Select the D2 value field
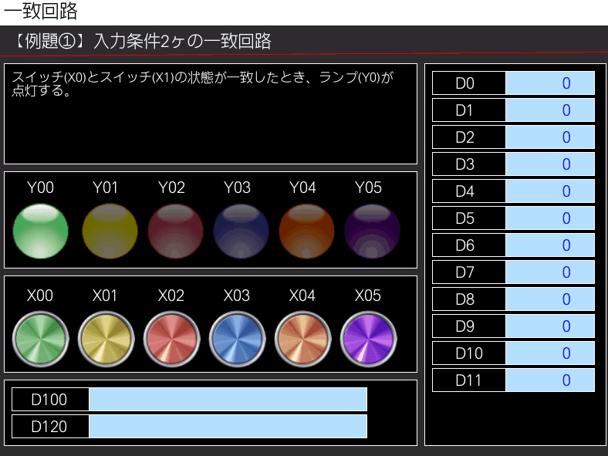608x456 pixels. pyautogui.click(x=550, y=137)
